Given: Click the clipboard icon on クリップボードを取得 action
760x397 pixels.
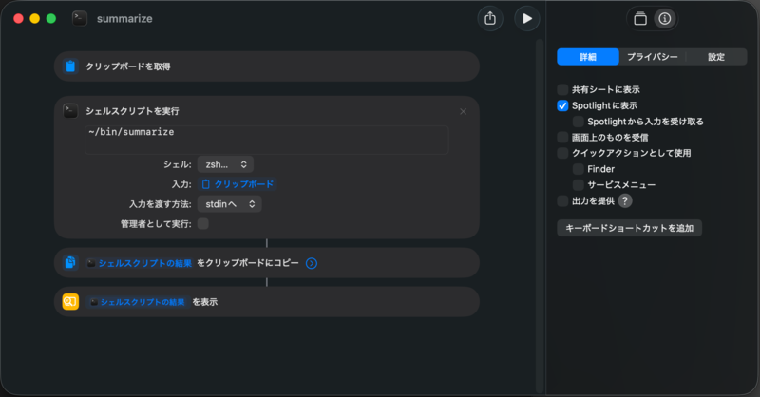Looking at the screenshot, I should [70, 66].
